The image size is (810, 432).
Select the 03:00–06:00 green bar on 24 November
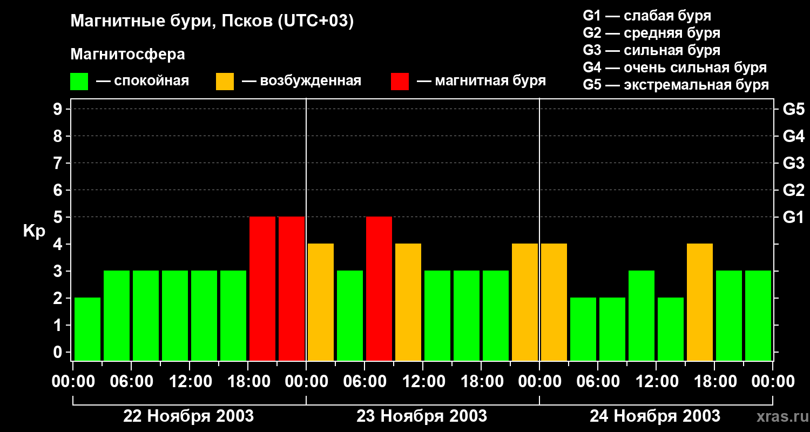pyautogui.click(x=583, y=329)
